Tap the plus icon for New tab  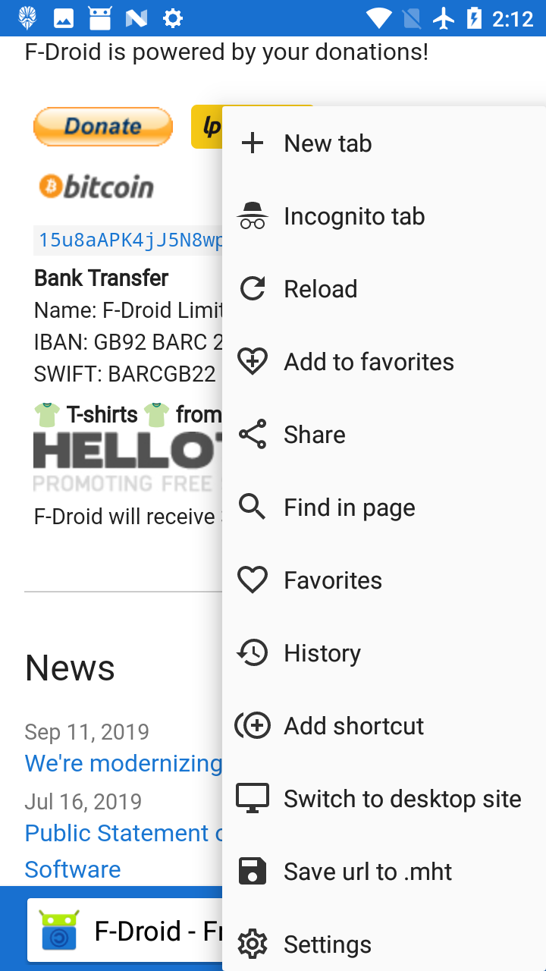(253, 143)
